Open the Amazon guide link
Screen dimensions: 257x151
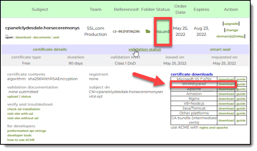pos(241,94)
